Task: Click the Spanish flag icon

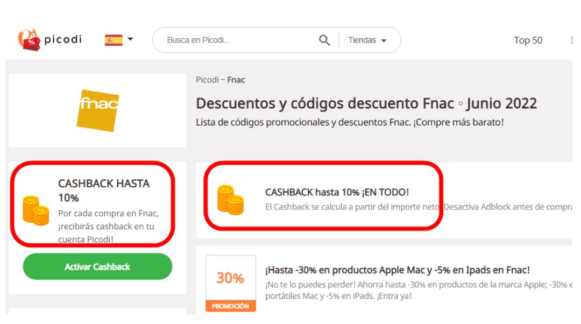Action: (114, 40)
